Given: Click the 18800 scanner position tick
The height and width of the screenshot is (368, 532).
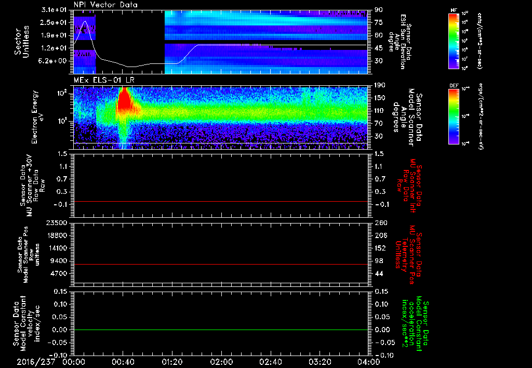Looking at the screenshot, I should [x=57, y=235].
